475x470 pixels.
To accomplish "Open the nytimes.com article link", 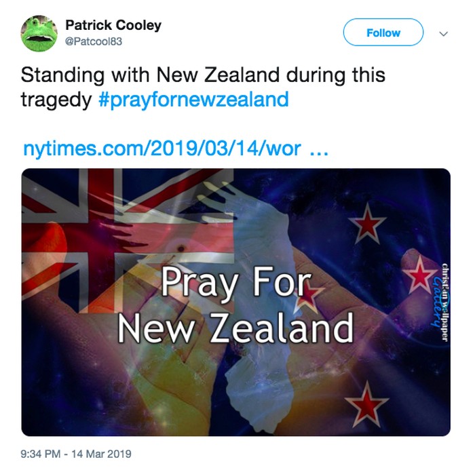I will point(175,149).
